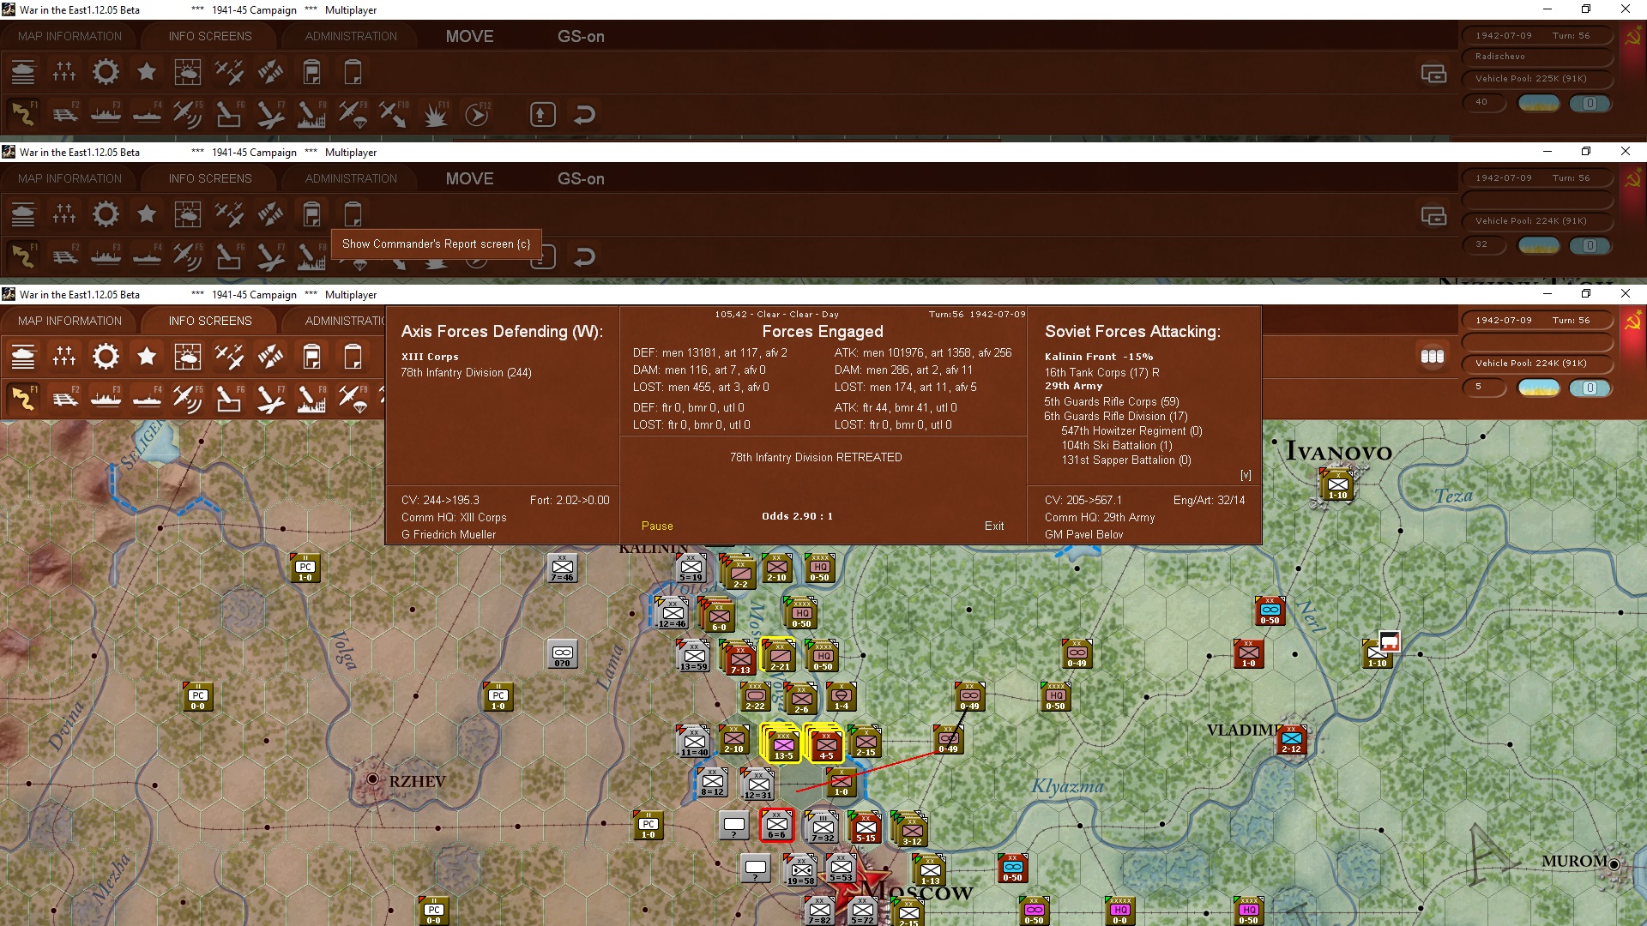Open air doctrine planes icon in front window

click(x=229, y=357)
